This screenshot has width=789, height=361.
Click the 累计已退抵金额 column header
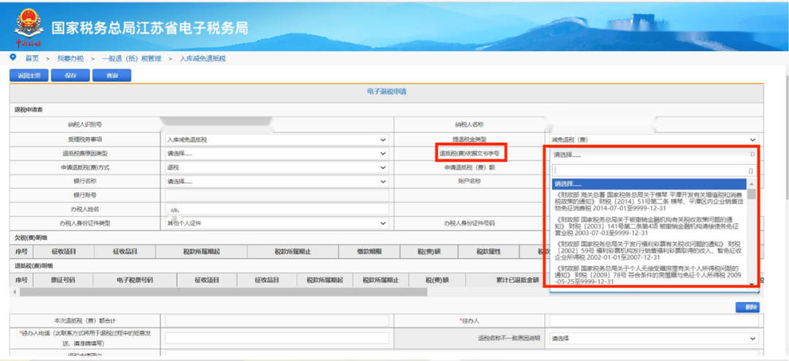(x=517, y=280)
